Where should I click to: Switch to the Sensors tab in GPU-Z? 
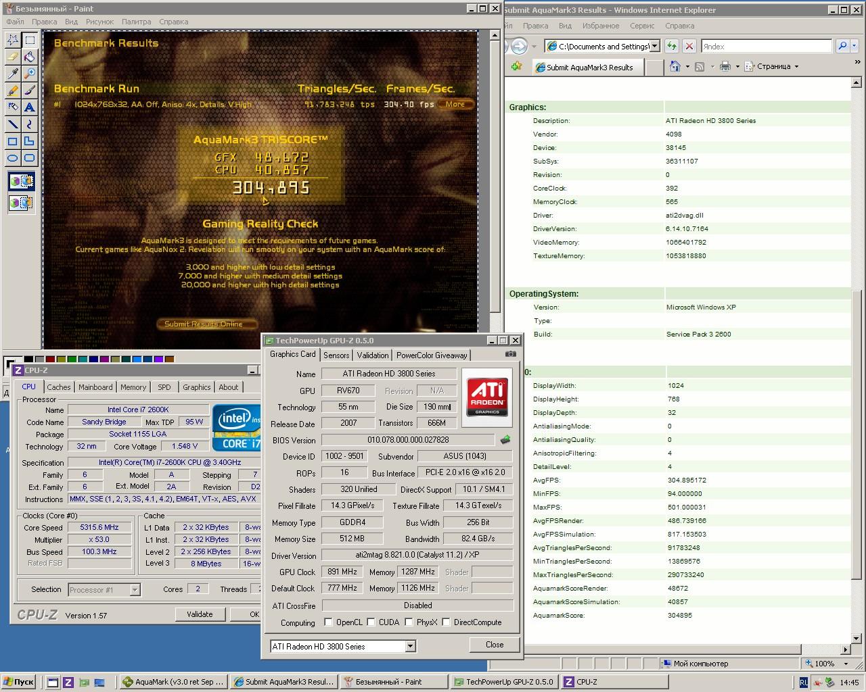click(x=336, y=355)
